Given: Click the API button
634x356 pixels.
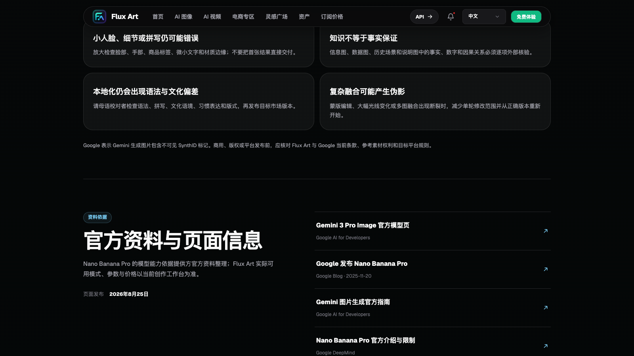Looking at the screenshot, I should (424, 17).
